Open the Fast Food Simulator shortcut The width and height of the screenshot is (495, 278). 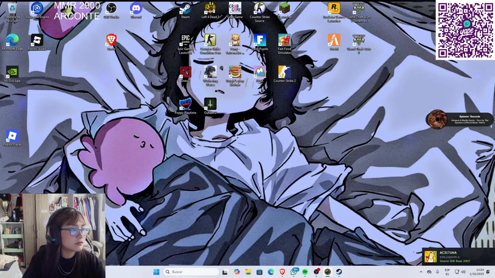pos(285,44)
